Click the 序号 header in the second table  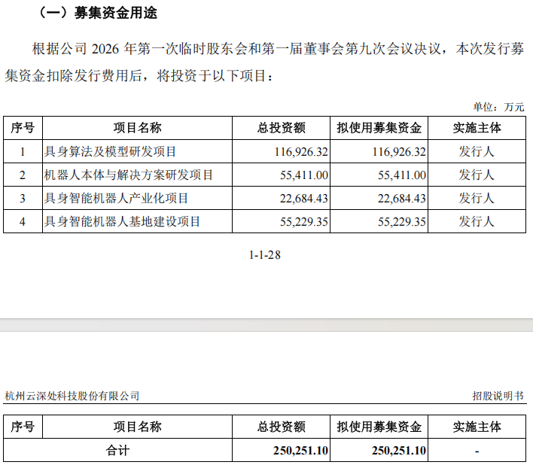pos(23,427)
